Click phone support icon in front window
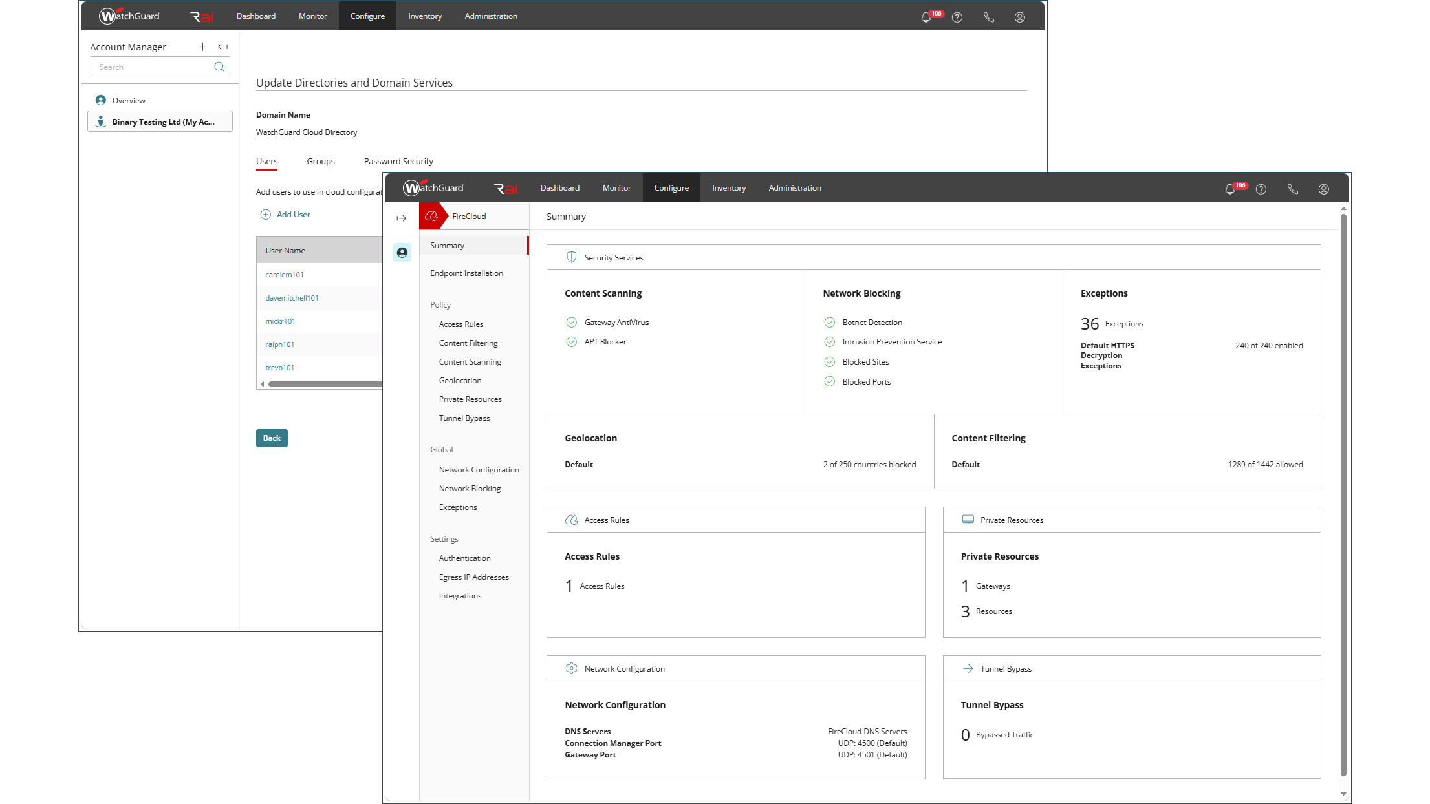This screenshot has width=1430, height=804. click(x=1292, y=189)
